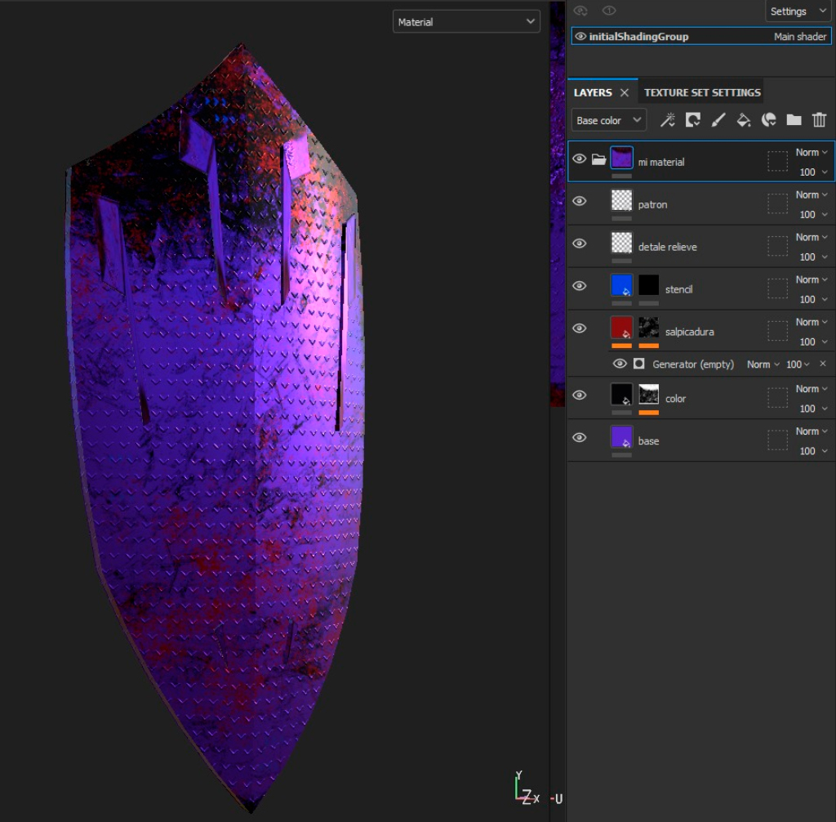
Task: Open the patron layer blend mode dropdown
Action: 811,194
